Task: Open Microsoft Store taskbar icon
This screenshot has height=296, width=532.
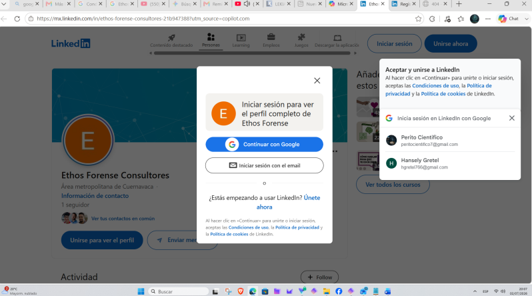Action: pos(265,291)
